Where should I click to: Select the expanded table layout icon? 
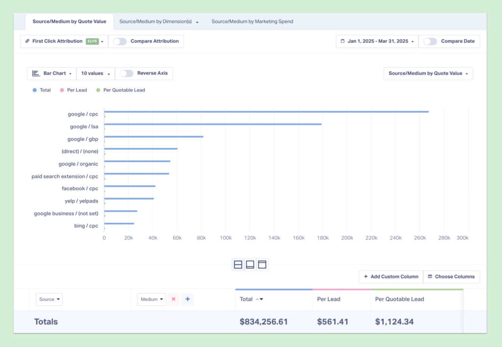tap(262, 264)
